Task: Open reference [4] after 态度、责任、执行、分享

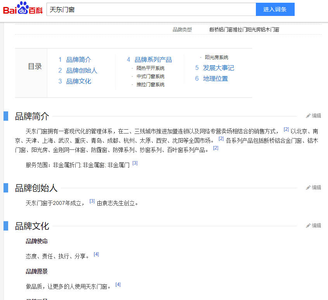Action: 96,254
